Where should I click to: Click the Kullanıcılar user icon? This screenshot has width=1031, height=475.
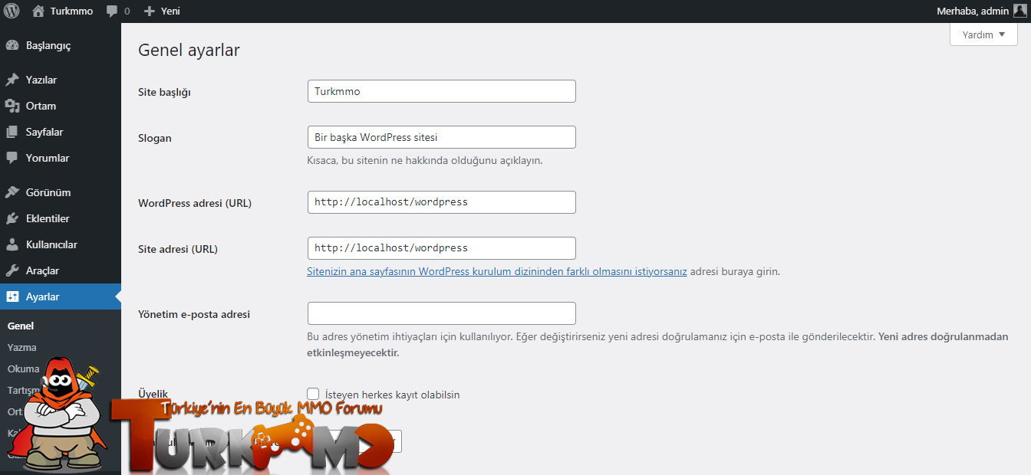pyautogui.click(x=12, y=244)
